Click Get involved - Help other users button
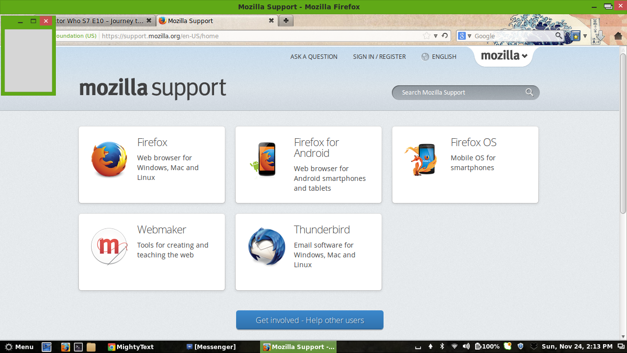The image size is (627, 353). [310, 320]
